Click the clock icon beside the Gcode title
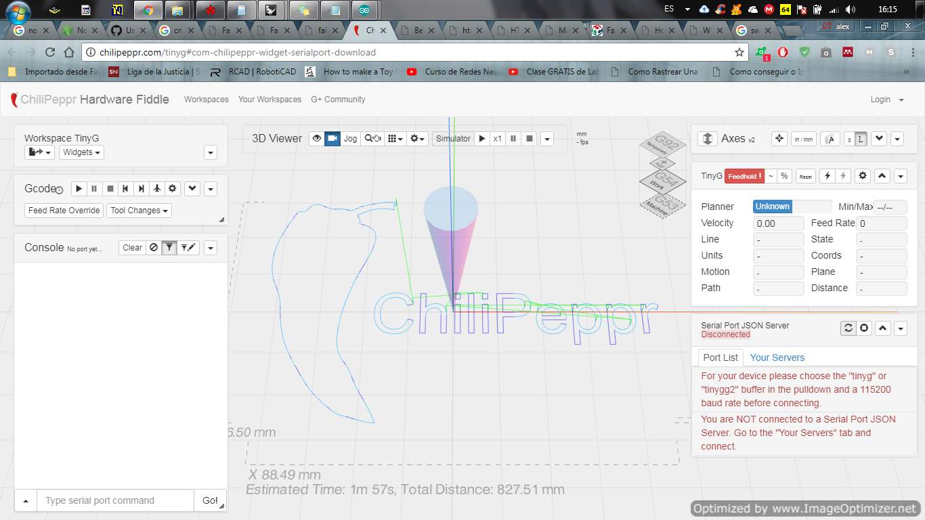Viewport: 925px width, 520px height. [x=60, y=190]
